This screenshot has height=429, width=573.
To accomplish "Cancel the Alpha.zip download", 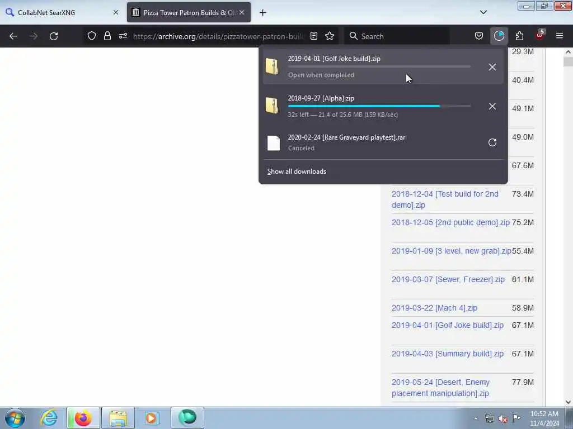I will pyautogui.click(x=492, y=106).
